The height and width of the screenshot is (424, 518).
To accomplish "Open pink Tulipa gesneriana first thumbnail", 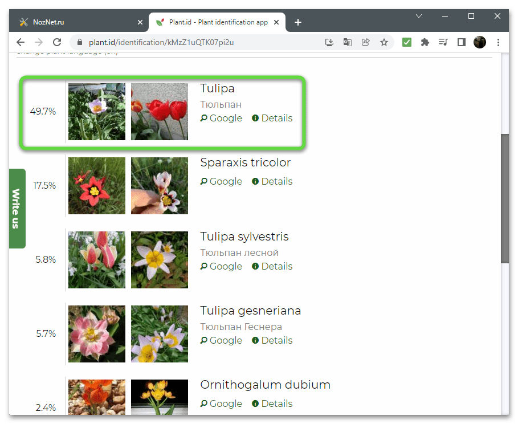I will pos(97,334).
